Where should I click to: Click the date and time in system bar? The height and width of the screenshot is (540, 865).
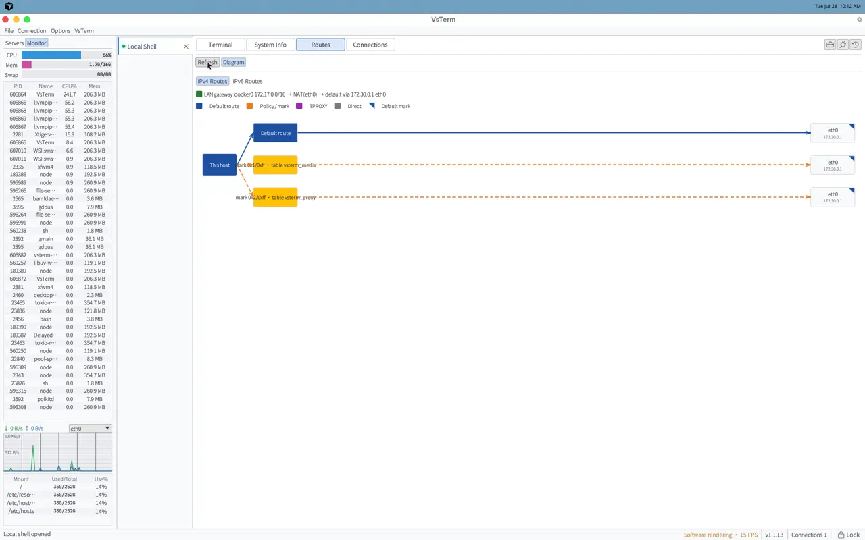coord(837,6)
